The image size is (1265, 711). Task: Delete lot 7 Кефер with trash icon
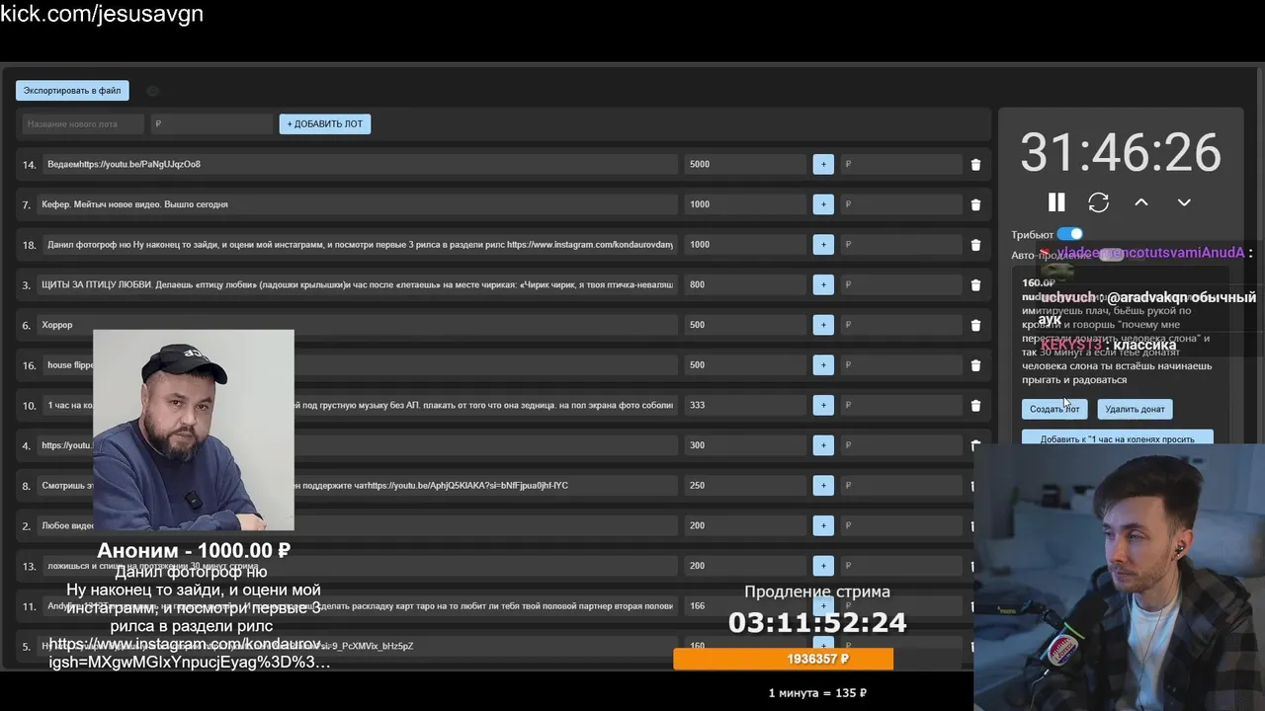975,204
